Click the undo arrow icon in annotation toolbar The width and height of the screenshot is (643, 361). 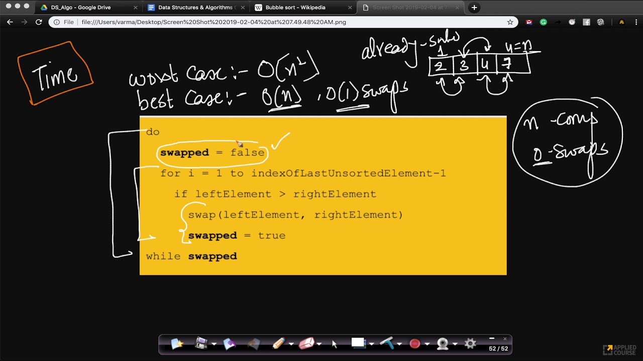click(x=229, y=343)
